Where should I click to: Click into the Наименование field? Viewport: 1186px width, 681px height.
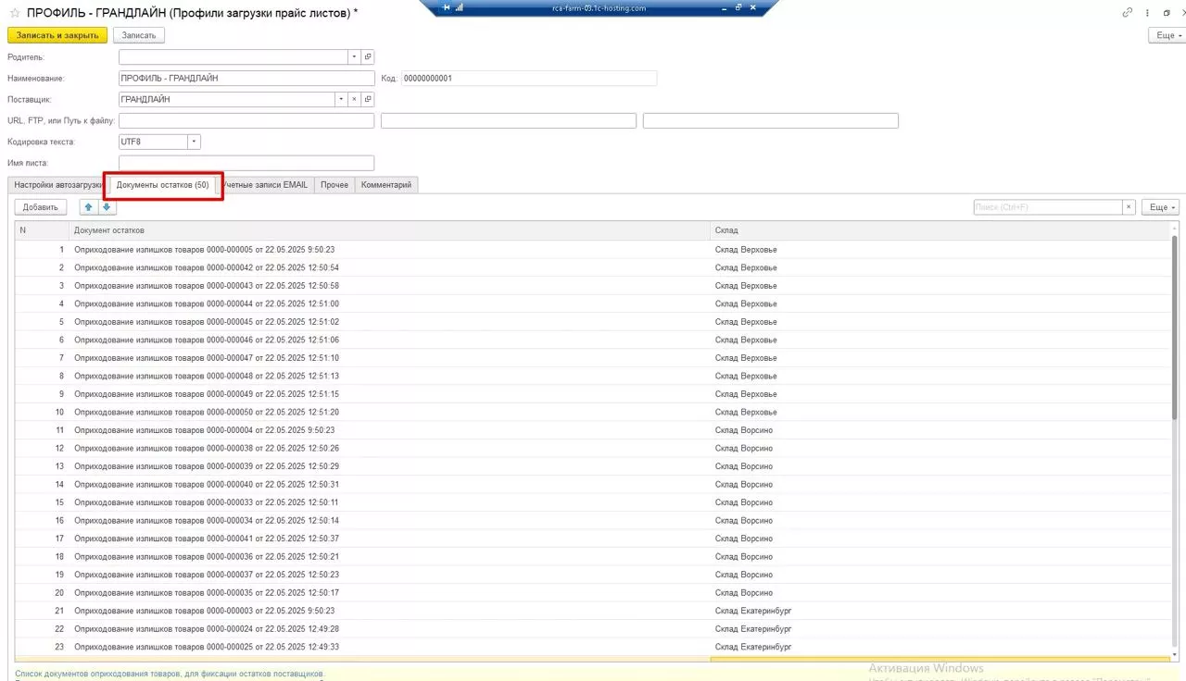246,78
